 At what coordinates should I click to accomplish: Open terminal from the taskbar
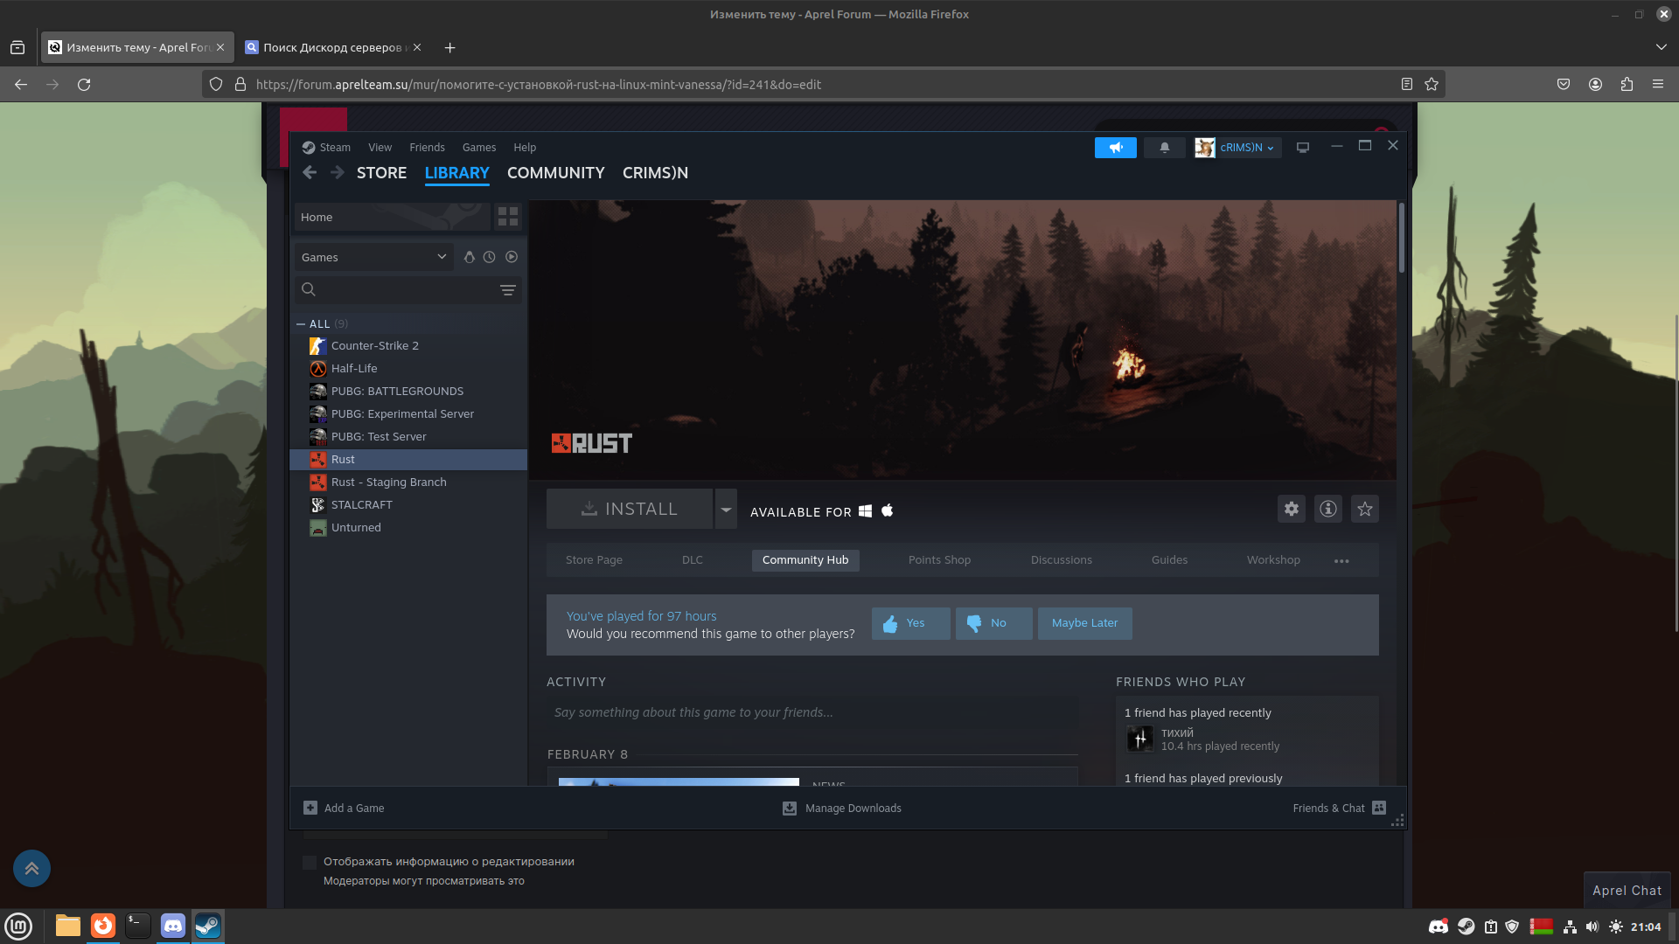pos(138,926)
